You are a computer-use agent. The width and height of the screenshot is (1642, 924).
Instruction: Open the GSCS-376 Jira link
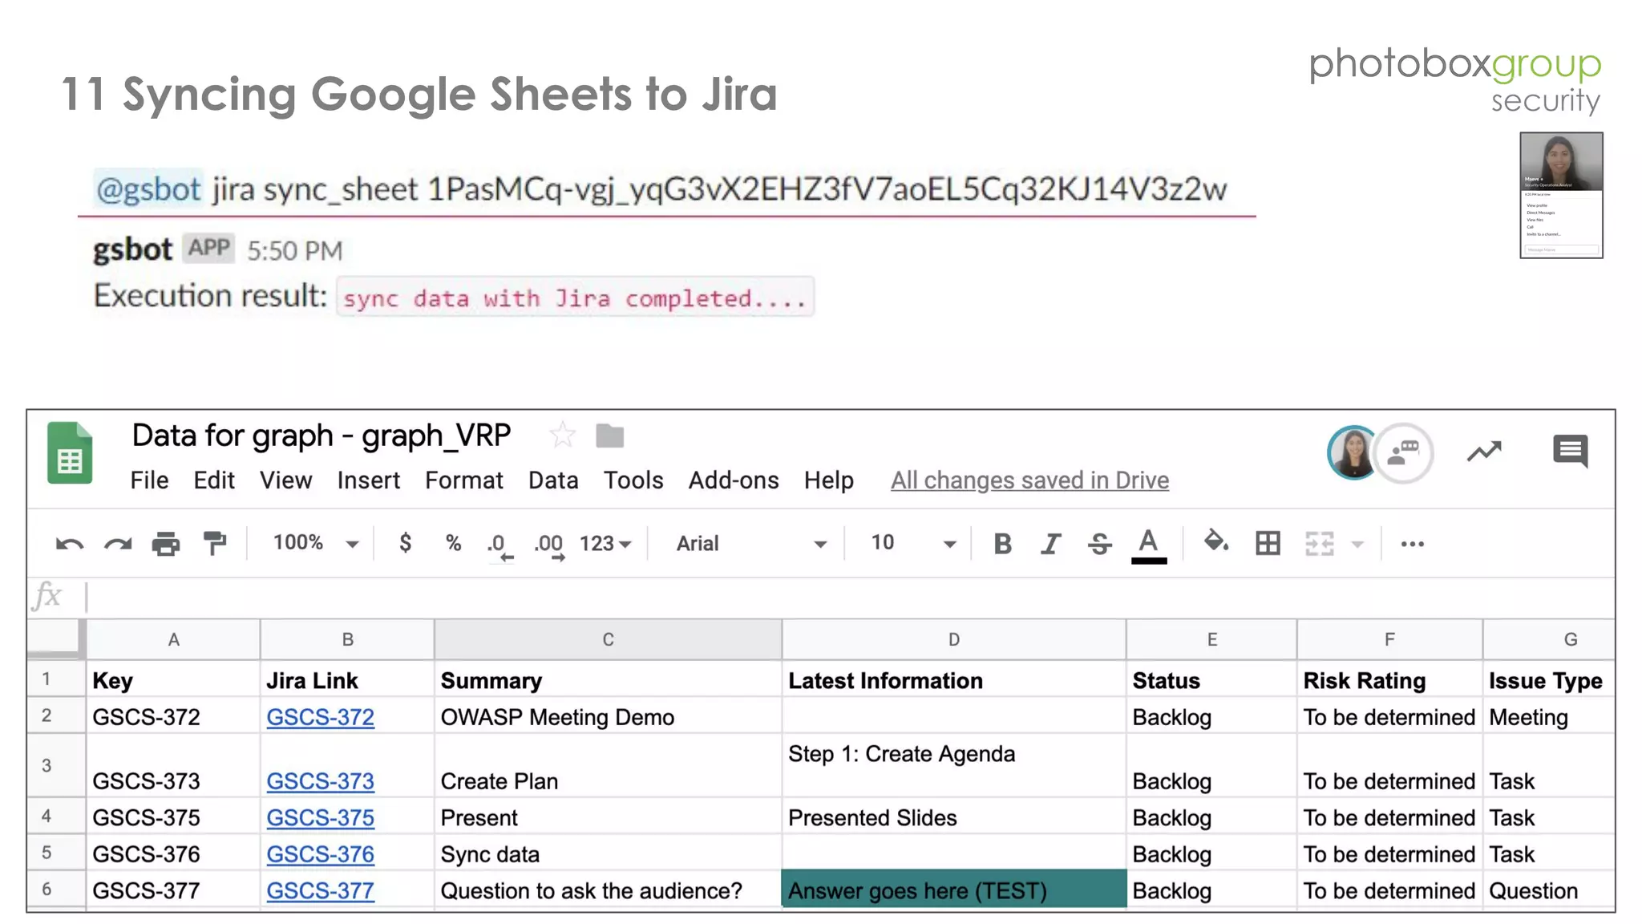click(x=320, y=854)
